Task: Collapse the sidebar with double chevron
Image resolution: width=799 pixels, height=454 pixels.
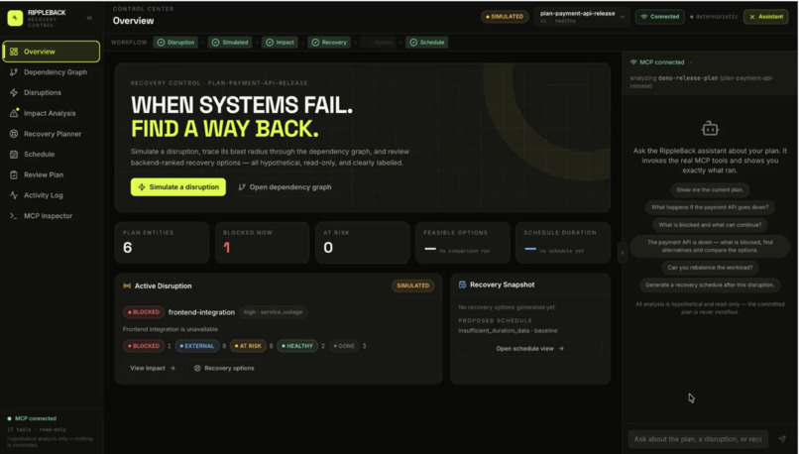Action: click(89, 18)
